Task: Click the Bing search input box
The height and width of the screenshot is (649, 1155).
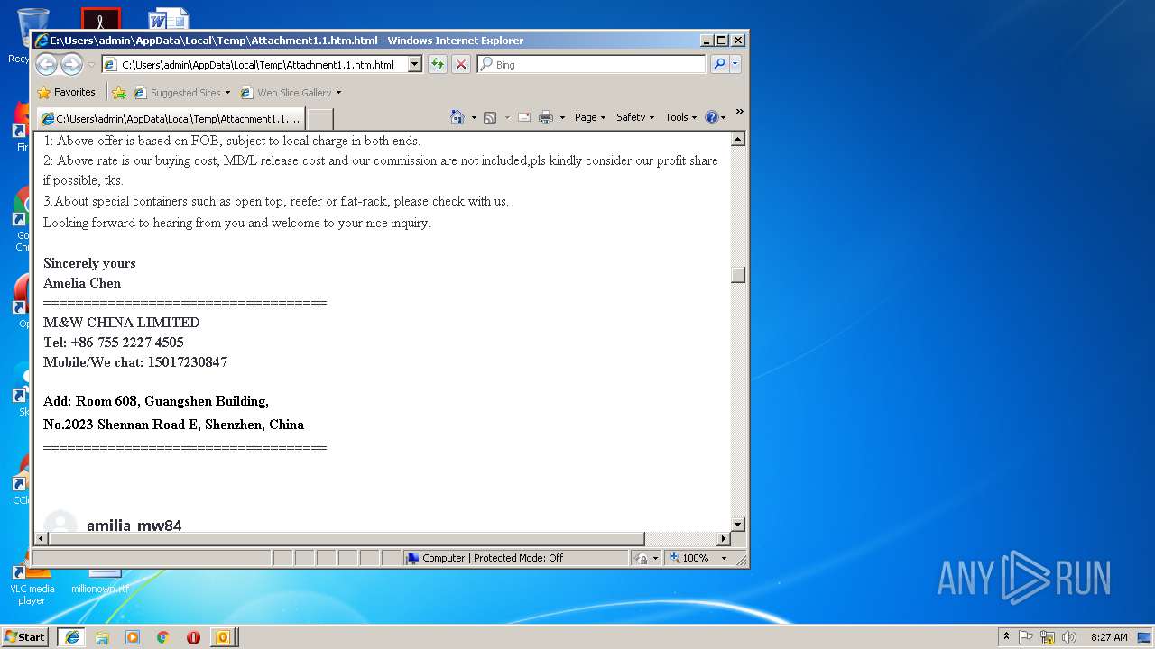Action: click(x=591, y=64)
